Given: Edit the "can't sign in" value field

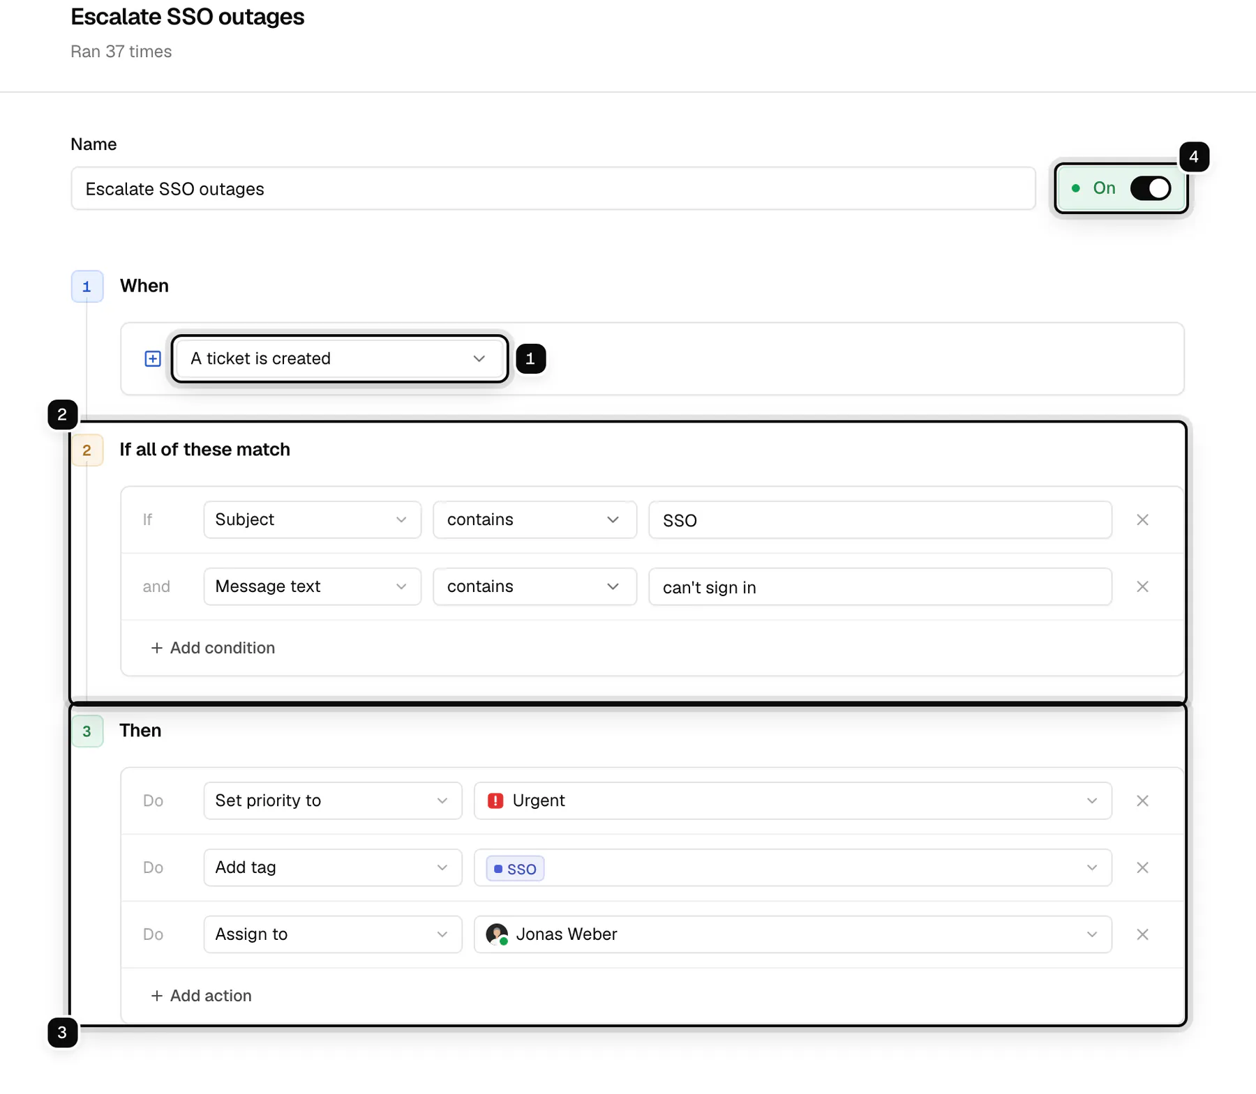Looking at the screenshot, I should tap(880, 586).
